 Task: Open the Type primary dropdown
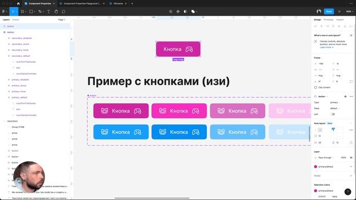pyautogui.click(x=335, y=102)
